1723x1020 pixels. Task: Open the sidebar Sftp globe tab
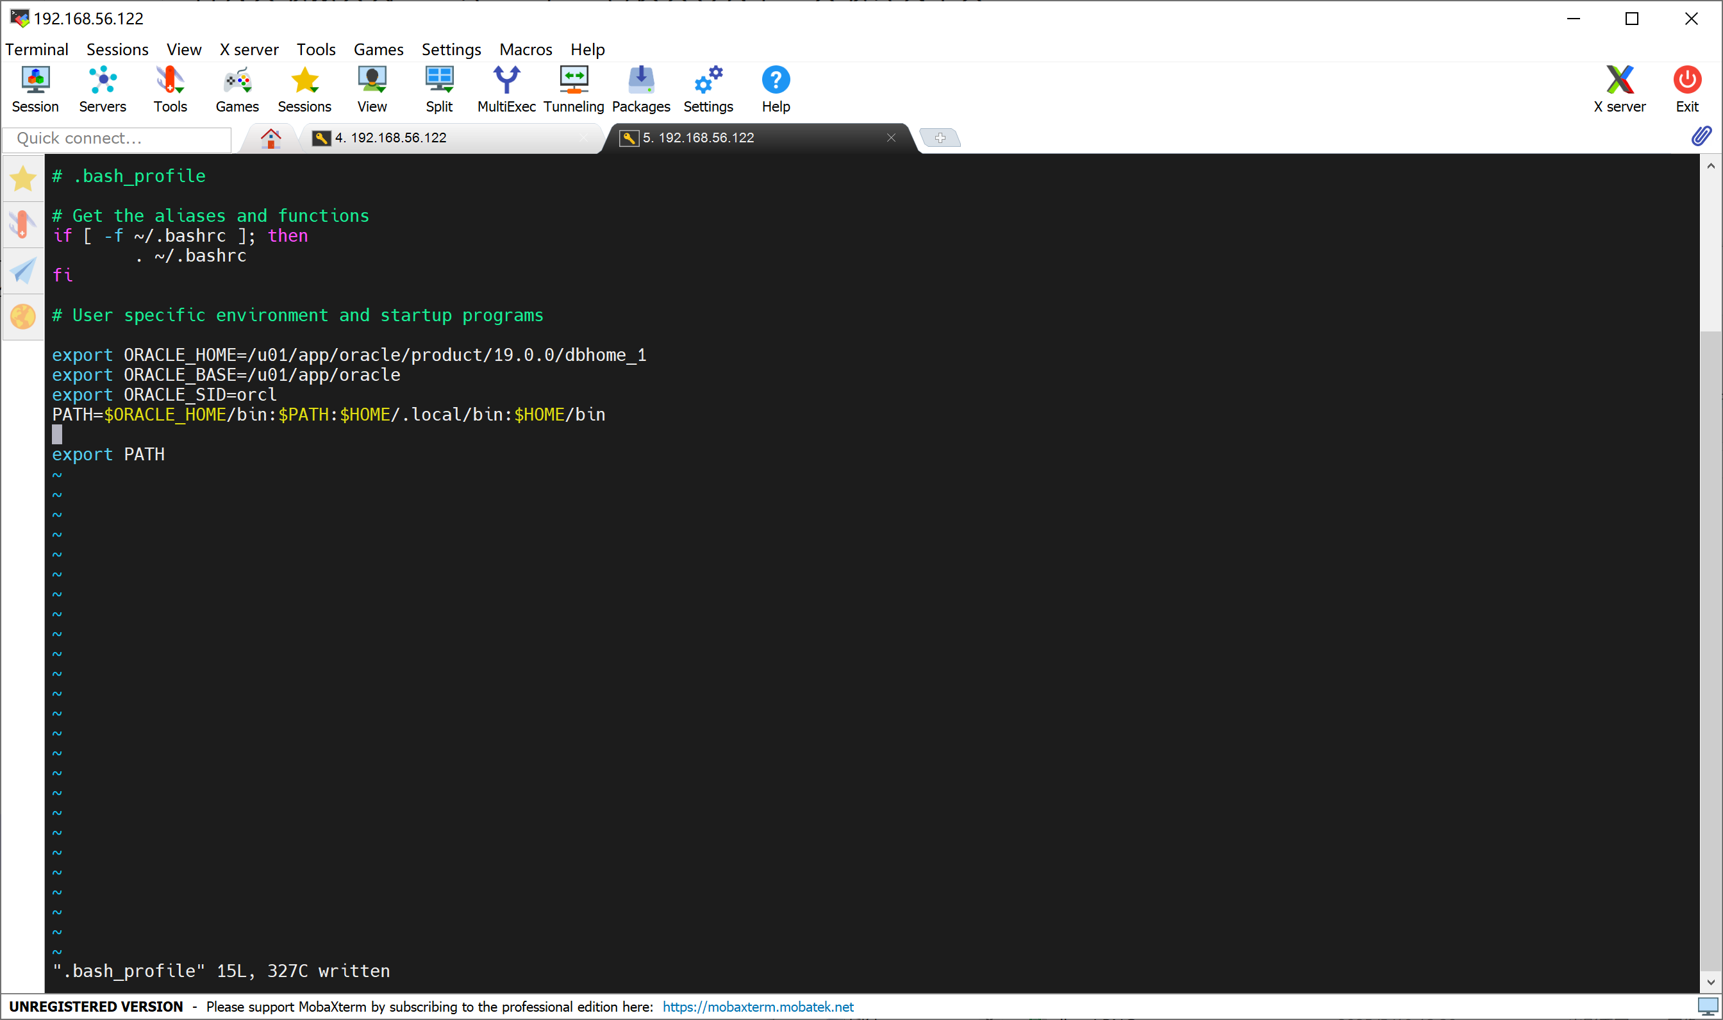pyautogui.click(x=22, y=317)
